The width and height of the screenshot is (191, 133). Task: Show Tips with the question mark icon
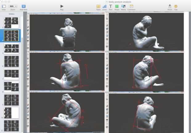176,6
